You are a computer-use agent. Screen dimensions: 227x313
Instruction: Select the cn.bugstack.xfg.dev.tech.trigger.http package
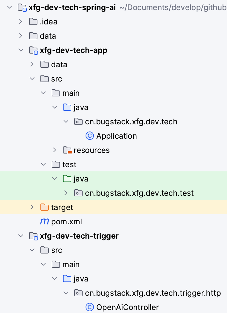click(x=153, y=293)
